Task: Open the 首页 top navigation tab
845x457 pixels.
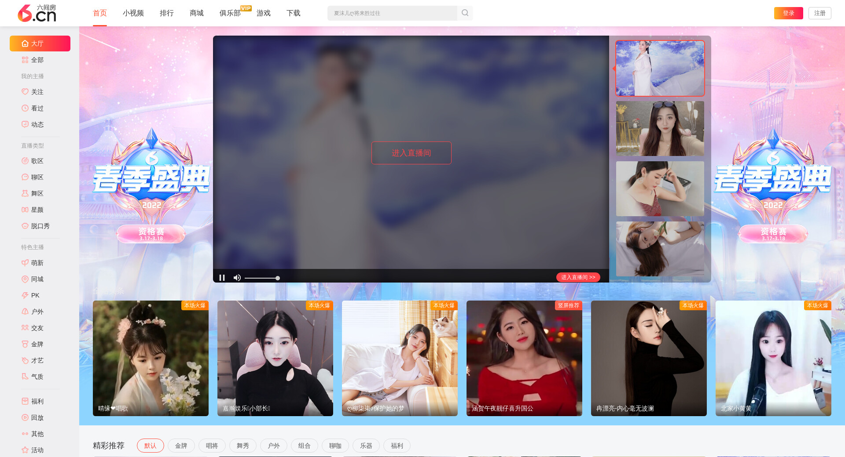Action: point(100,13)
